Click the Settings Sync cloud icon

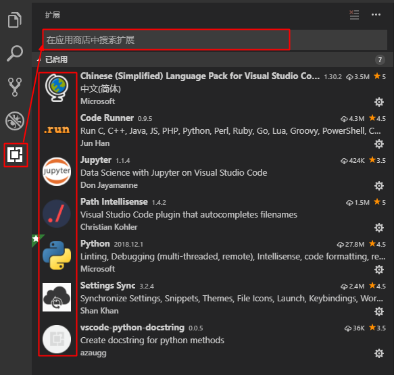point(57,297)
